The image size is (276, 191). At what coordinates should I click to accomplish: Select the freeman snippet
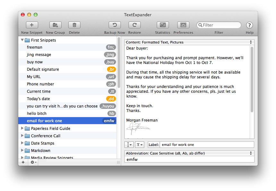(x=67, y=47)
